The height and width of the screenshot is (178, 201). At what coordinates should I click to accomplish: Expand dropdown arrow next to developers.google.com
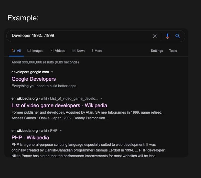(x=52, y=72)
